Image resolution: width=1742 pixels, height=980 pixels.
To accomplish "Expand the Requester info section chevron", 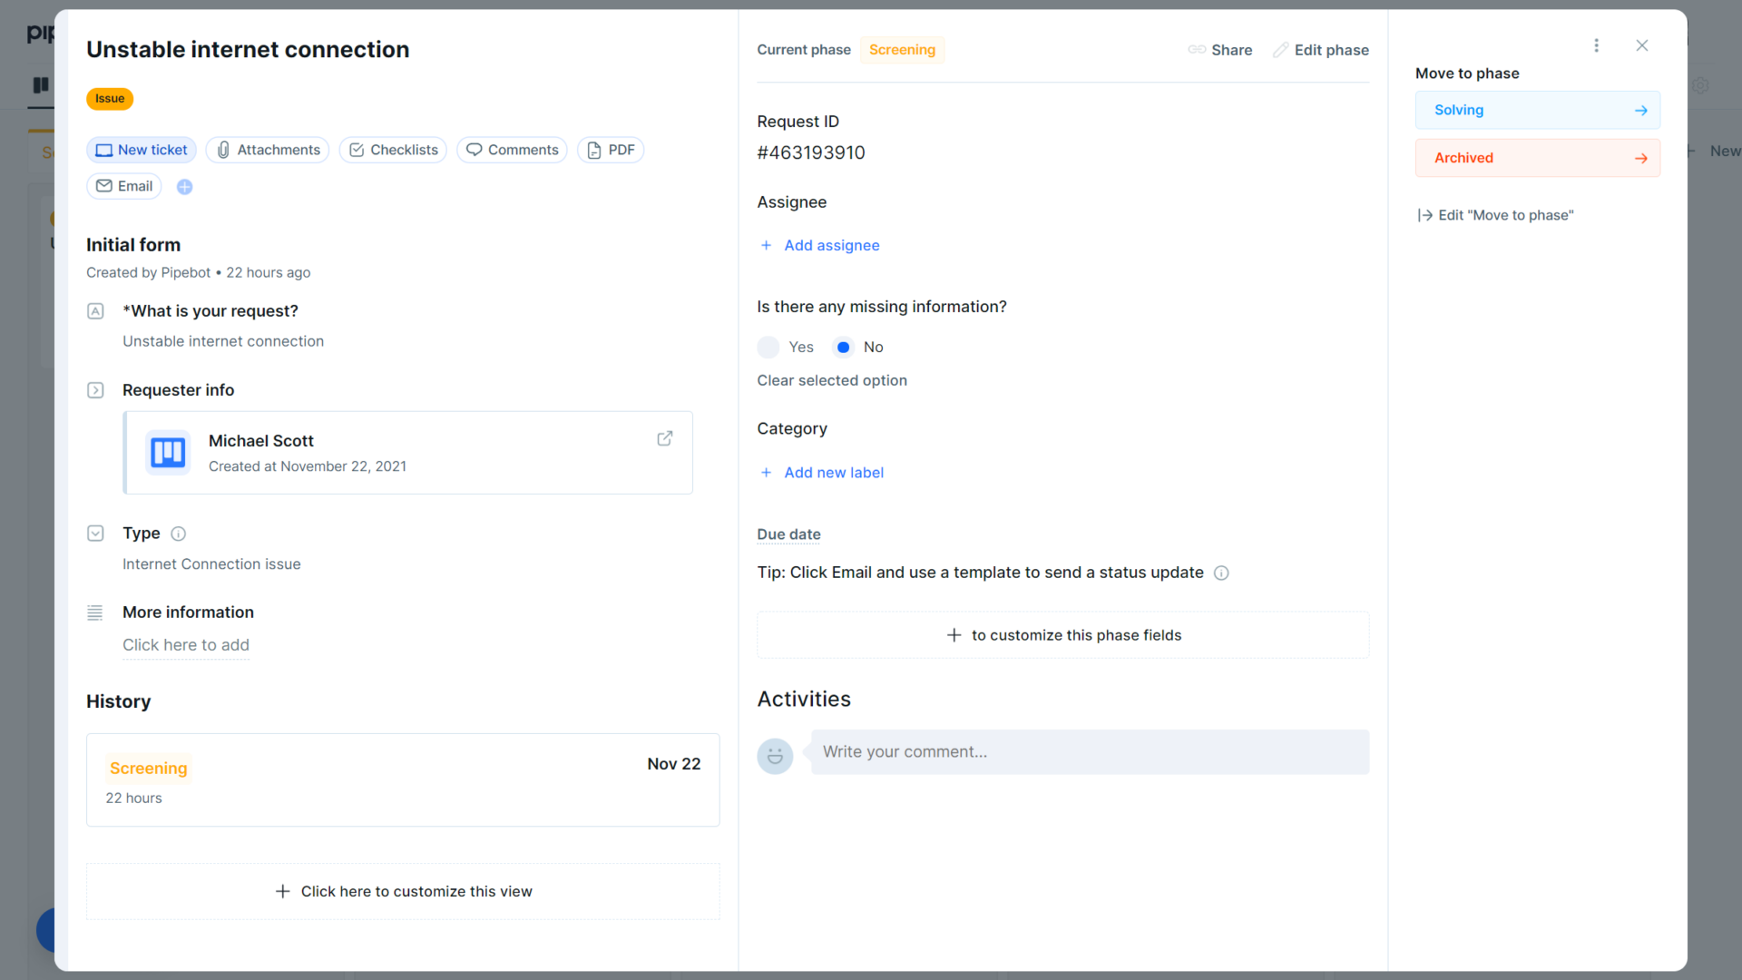I will coord(95,390).
